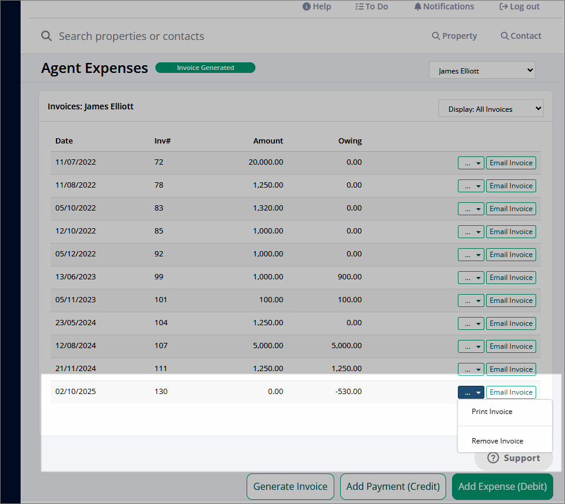Click Add Payment (Credit) button
The width and height of the screenshot is (565, 504).
pos(393,486)
